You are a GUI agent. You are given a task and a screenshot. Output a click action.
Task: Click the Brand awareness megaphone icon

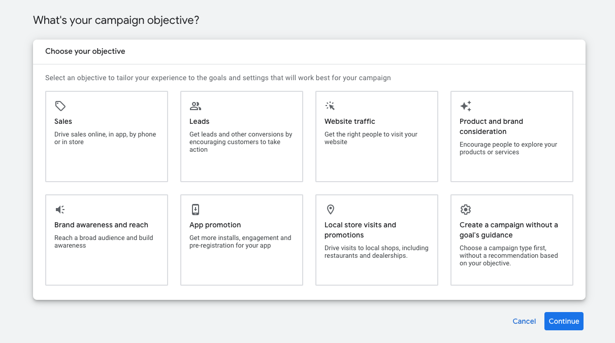point(60,210)
